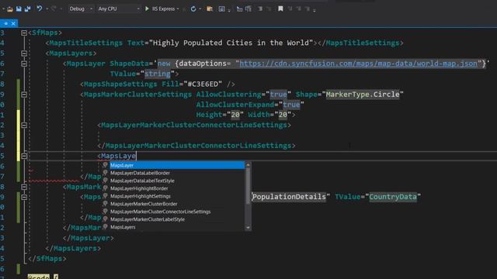Screen dimensions: 497x279
Task: Open the toolbar overflow options arrow
Action: (314, 10)
